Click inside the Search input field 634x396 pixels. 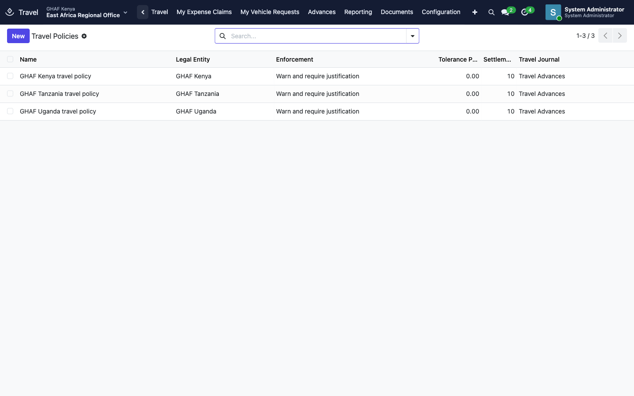(317, 36)
